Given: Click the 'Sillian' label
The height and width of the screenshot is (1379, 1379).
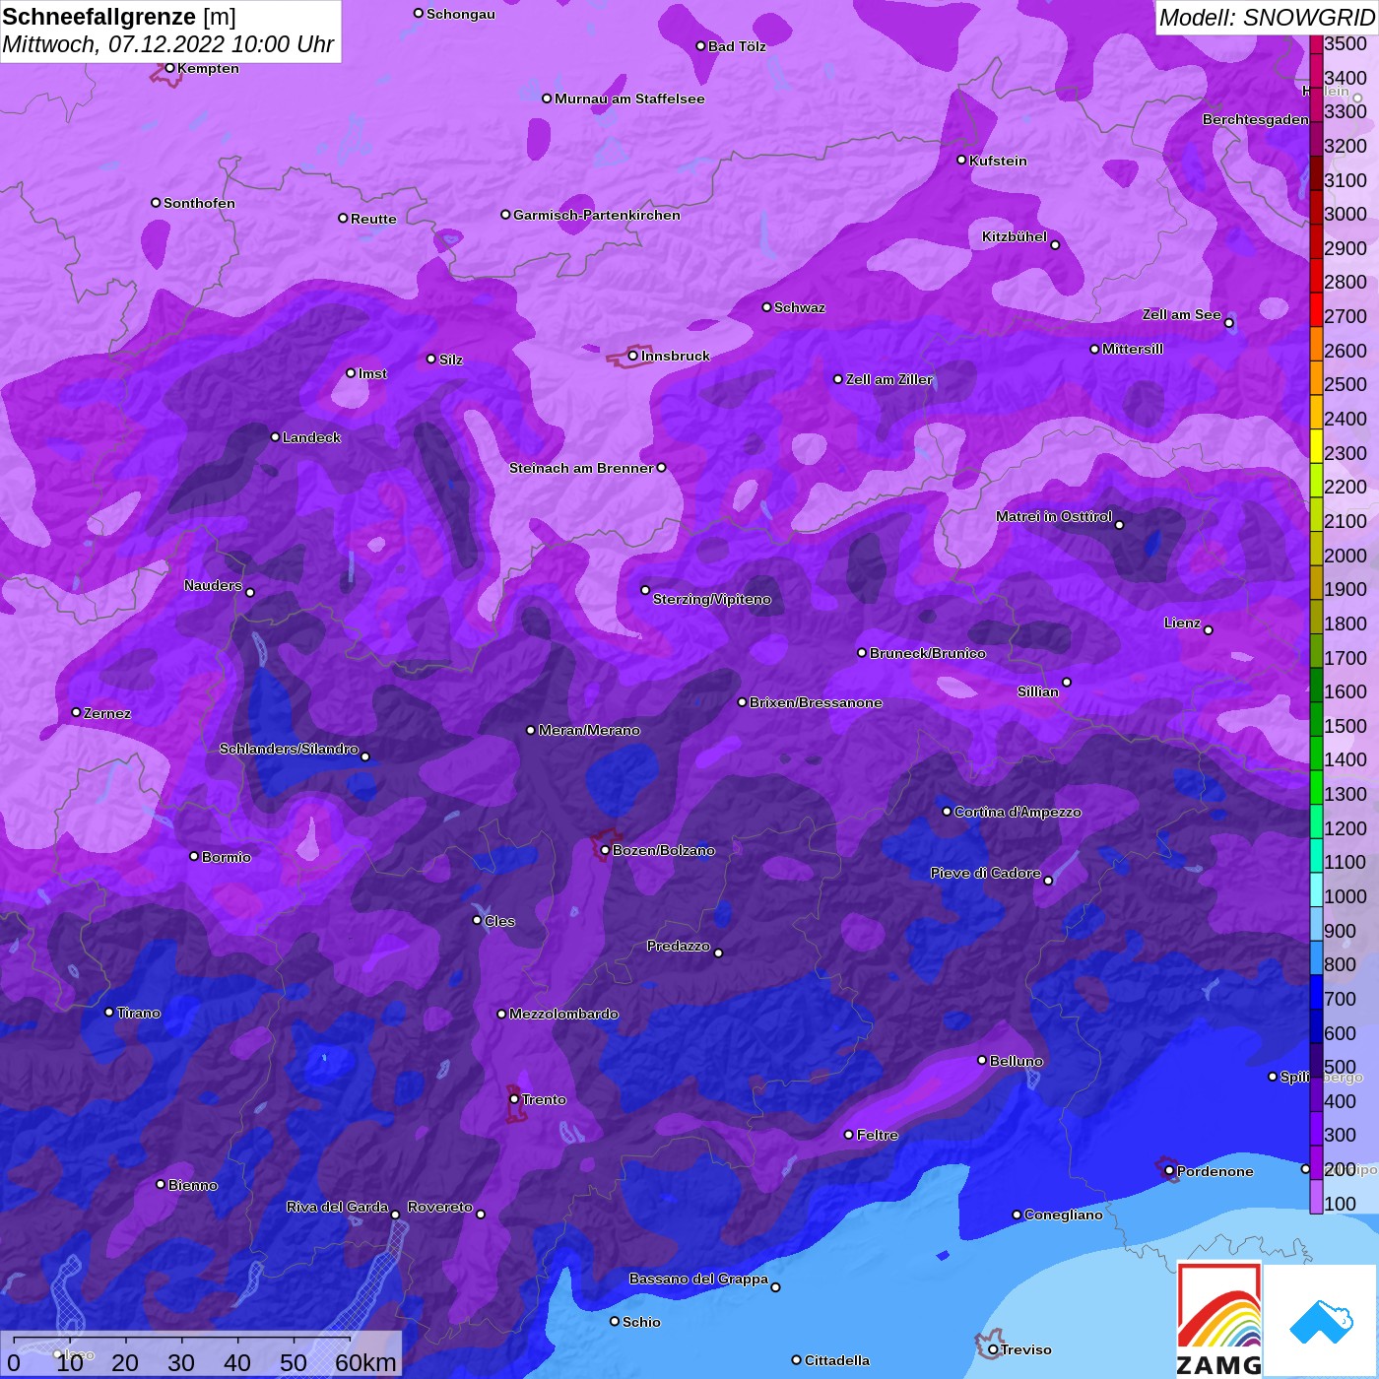Looking at the screenshot, I should point(1038,691).
